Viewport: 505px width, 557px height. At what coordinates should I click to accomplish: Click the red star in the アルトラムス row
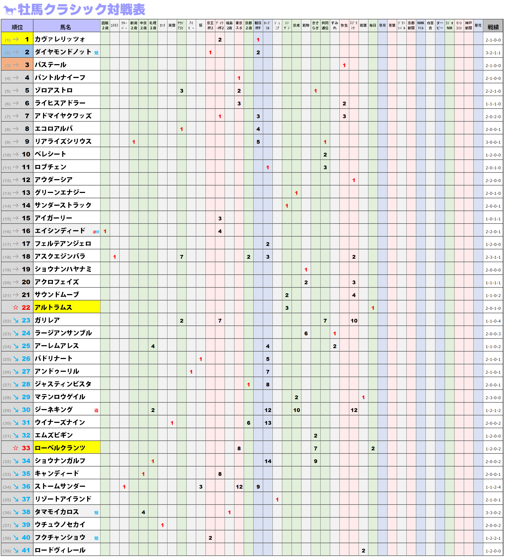click(16, 308)
